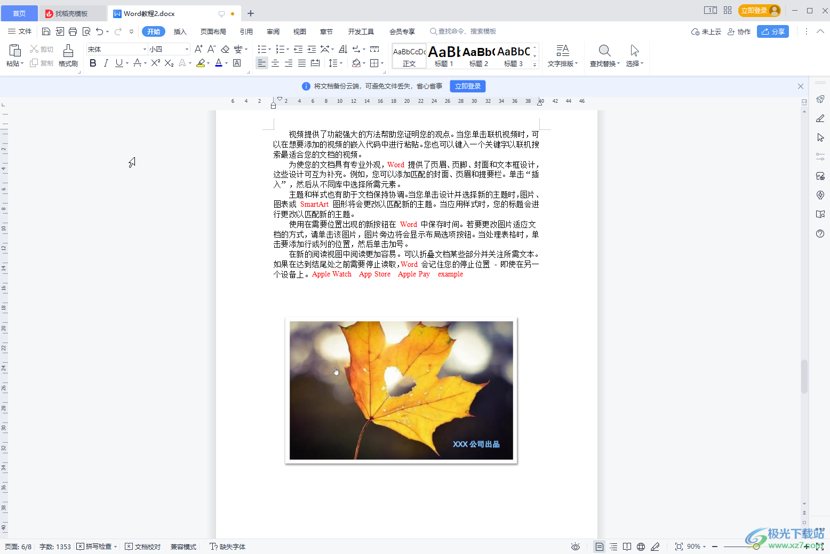This screenshot has width=830, height=554.
Task: Click the character border icon
Action: 237,63
